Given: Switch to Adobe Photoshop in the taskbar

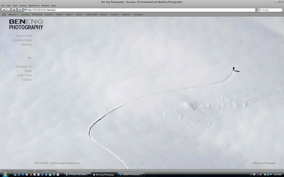Looking at the screenshot, I should click(x=131, y=174).
